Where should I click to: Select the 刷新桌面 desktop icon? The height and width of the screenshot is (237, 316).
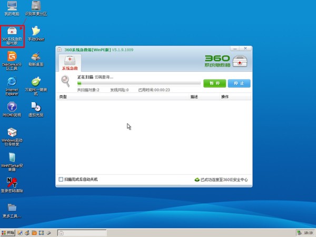pyautogui.click(x=36, y=59)
